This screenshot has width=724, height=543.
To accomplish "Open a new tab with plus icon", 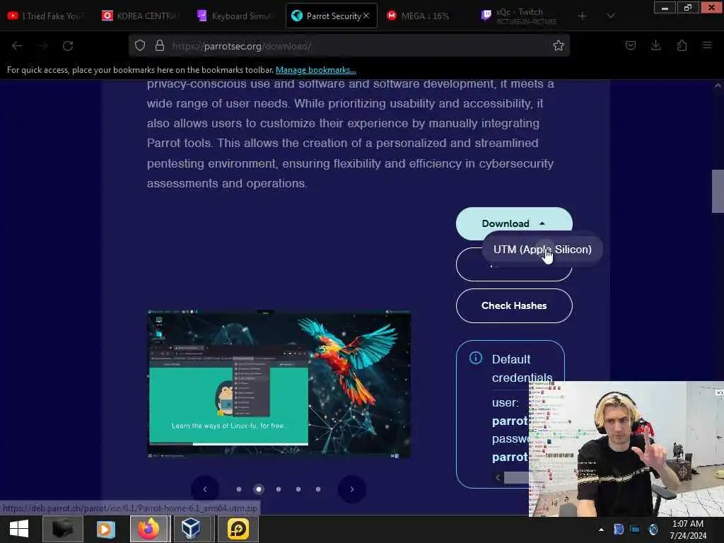I will [583, 16].
